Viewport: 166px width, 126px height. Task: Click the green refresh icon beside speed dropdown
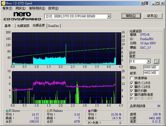click(156, 61)
